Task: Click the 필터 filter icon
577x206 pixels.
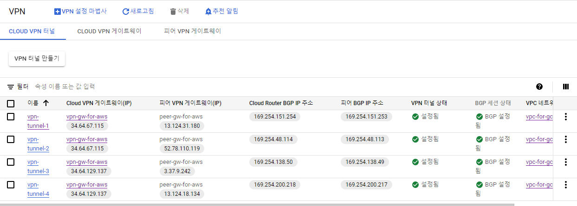Action: (11, 87)
